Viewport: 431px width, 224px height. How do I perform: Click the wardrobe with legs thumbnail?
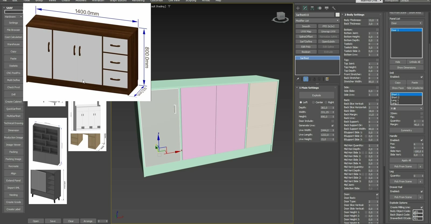[x=48, y=186]
